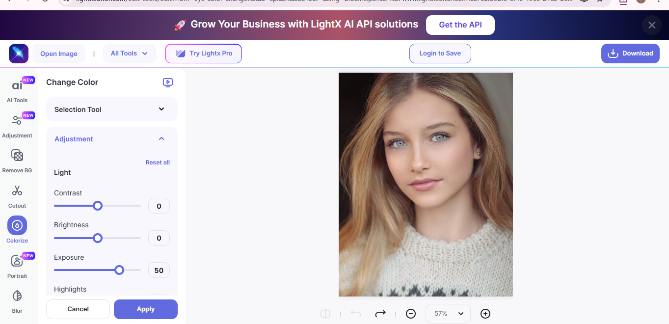This screenshot has height=324, width=669.
Task: Select the Cutout tool
Action: coord(17,194)
